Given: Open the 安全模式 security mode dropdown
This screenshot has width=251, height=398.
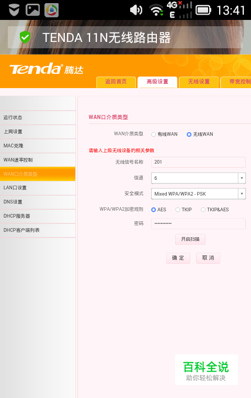Looking at the screenshot, I should [x=198, y=194].
